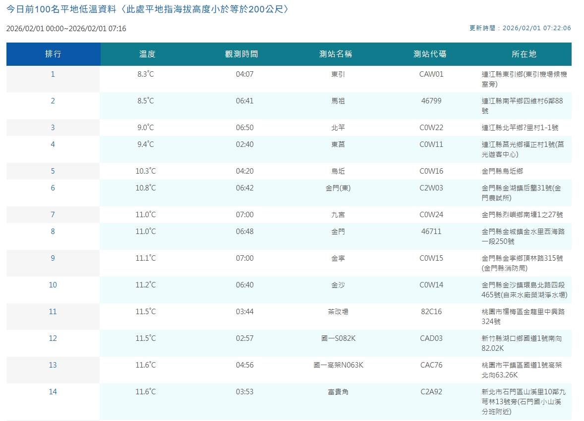Click temperature value 11.2°C
Image resolution: width=584 pixels, height=421 pixels.
click(146, 285)
